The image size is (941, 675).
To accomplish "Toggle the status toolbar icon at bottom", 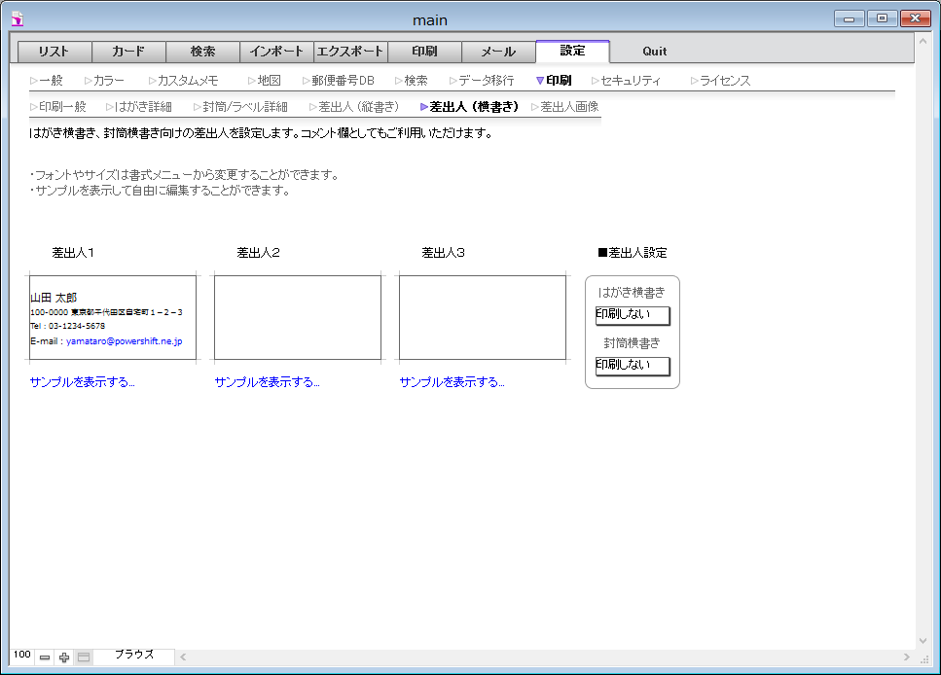I will point(84,657).
